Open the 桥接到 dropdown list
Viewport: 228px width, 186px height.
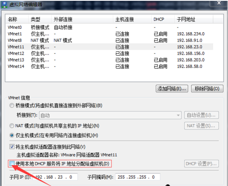[x=110, y=115]
